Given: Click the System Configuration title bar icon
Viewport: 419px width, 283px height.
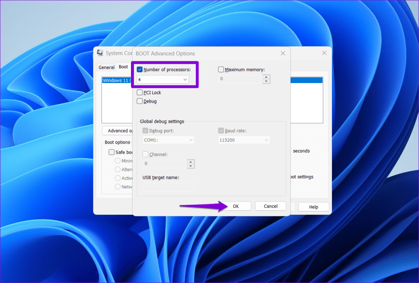Looking at the screenshot, I should [100, 53].
